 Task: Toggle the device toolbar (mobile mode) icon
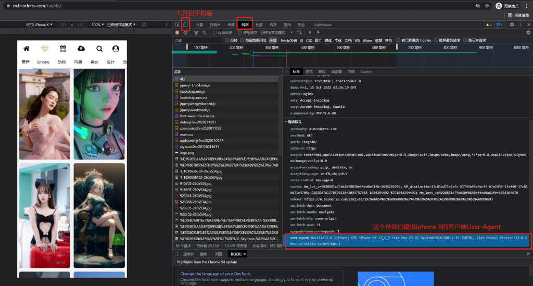pyautogui.click(x=186, y=24)
